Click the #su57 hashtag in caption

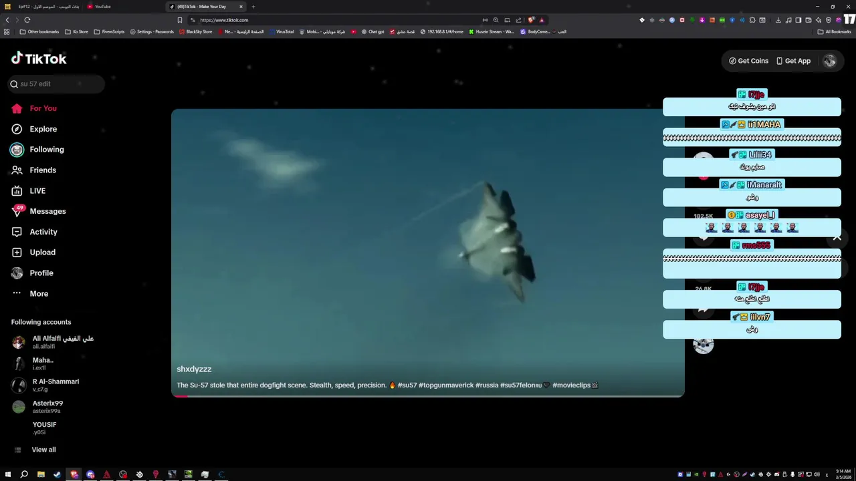(407, 385)
